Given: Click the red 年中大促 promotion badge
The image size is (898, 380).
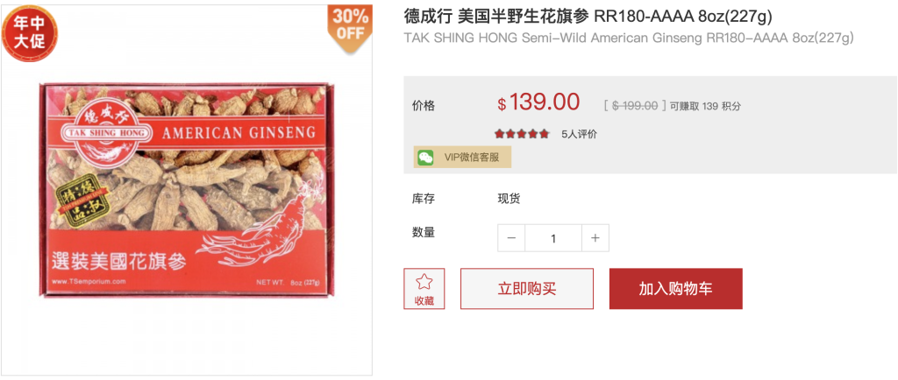Looking at the screenshot, I should pos(30,33).
